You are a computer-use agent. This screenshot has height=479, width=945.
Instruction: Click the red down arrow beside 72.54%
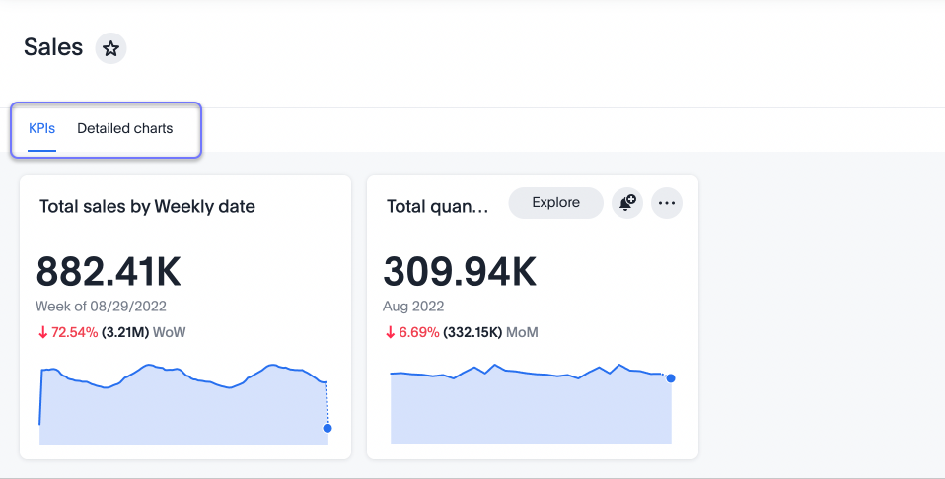pos(42,333)
